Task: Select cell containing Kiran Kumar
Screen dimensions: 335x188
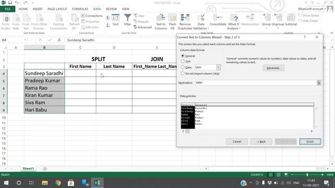Action: point(44,95)
